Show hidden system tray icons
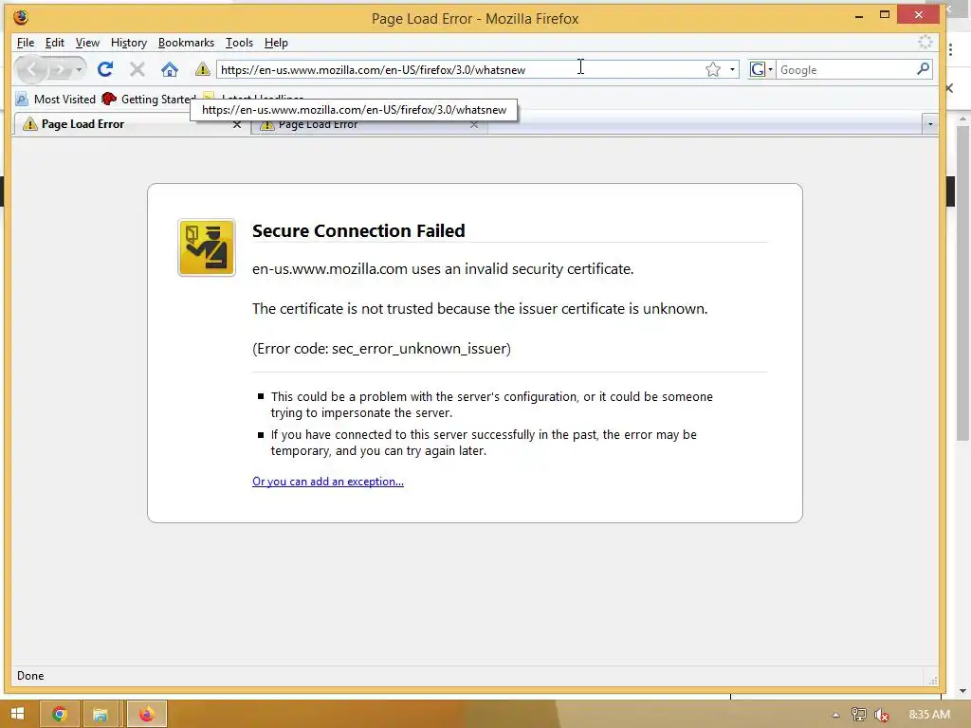This screenshot has width=971, height=728. click(x=835, y=715)
